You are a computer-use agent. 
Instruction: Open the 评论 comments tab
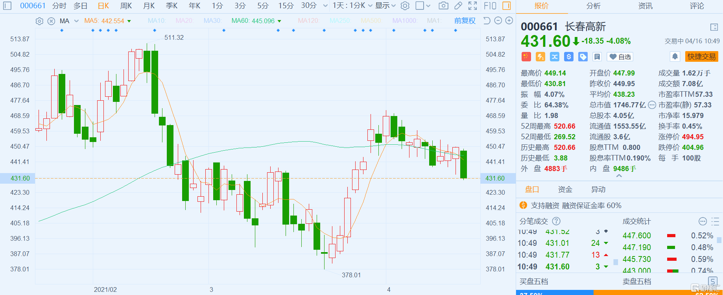[x=697, y=6]
